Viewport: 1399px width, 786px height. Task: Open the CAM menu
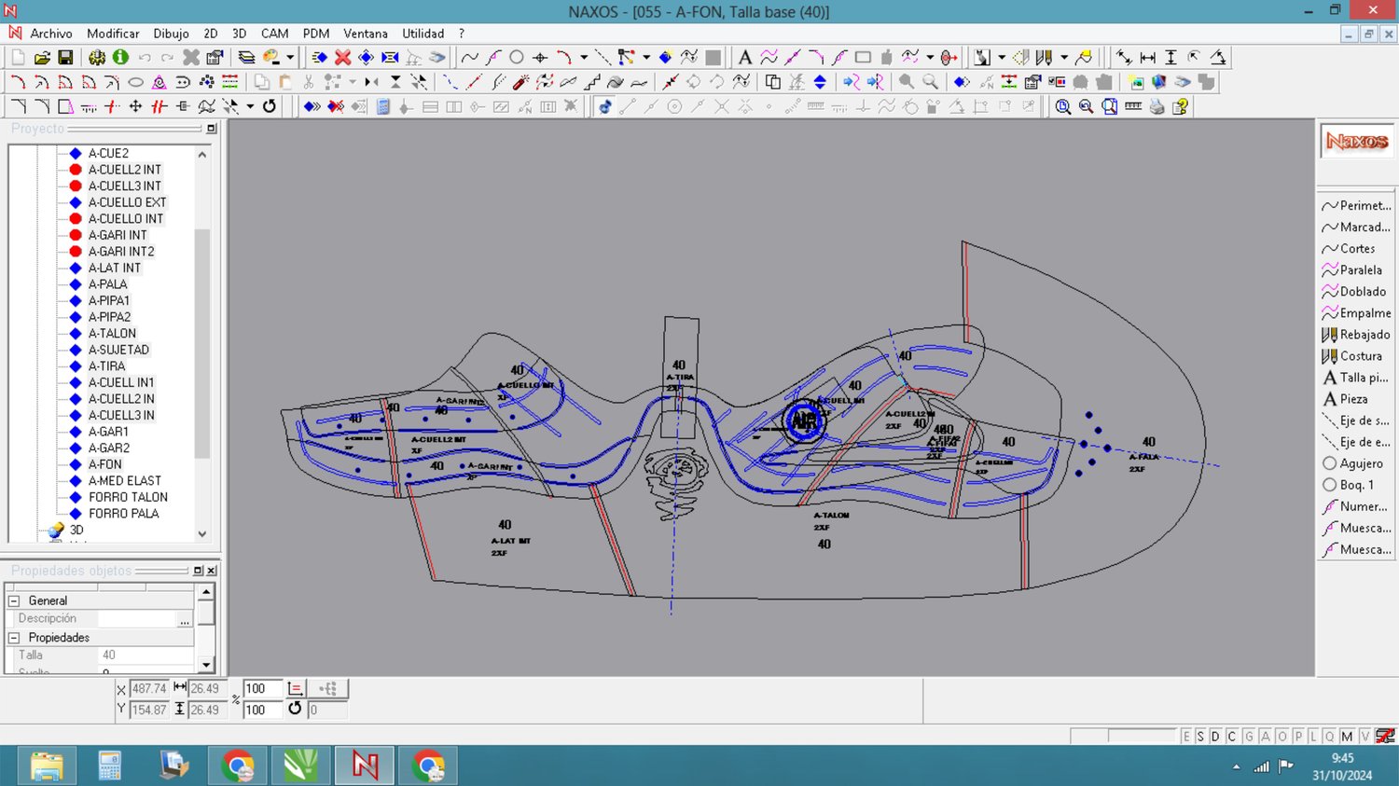[x=274, y=34]
